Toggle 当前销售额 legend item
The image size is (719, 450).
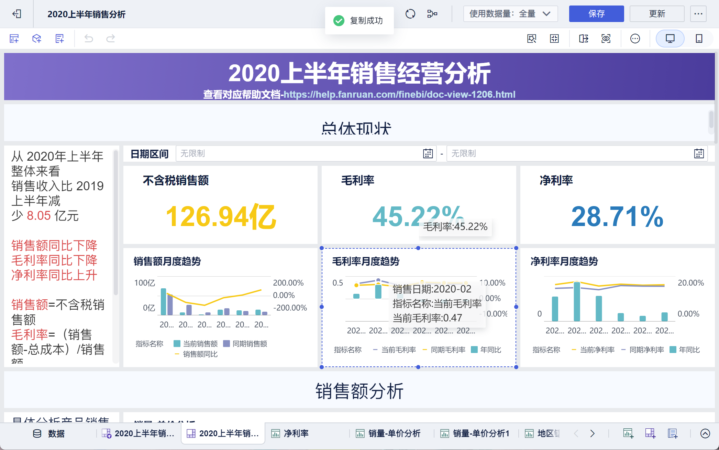point(200,344)
